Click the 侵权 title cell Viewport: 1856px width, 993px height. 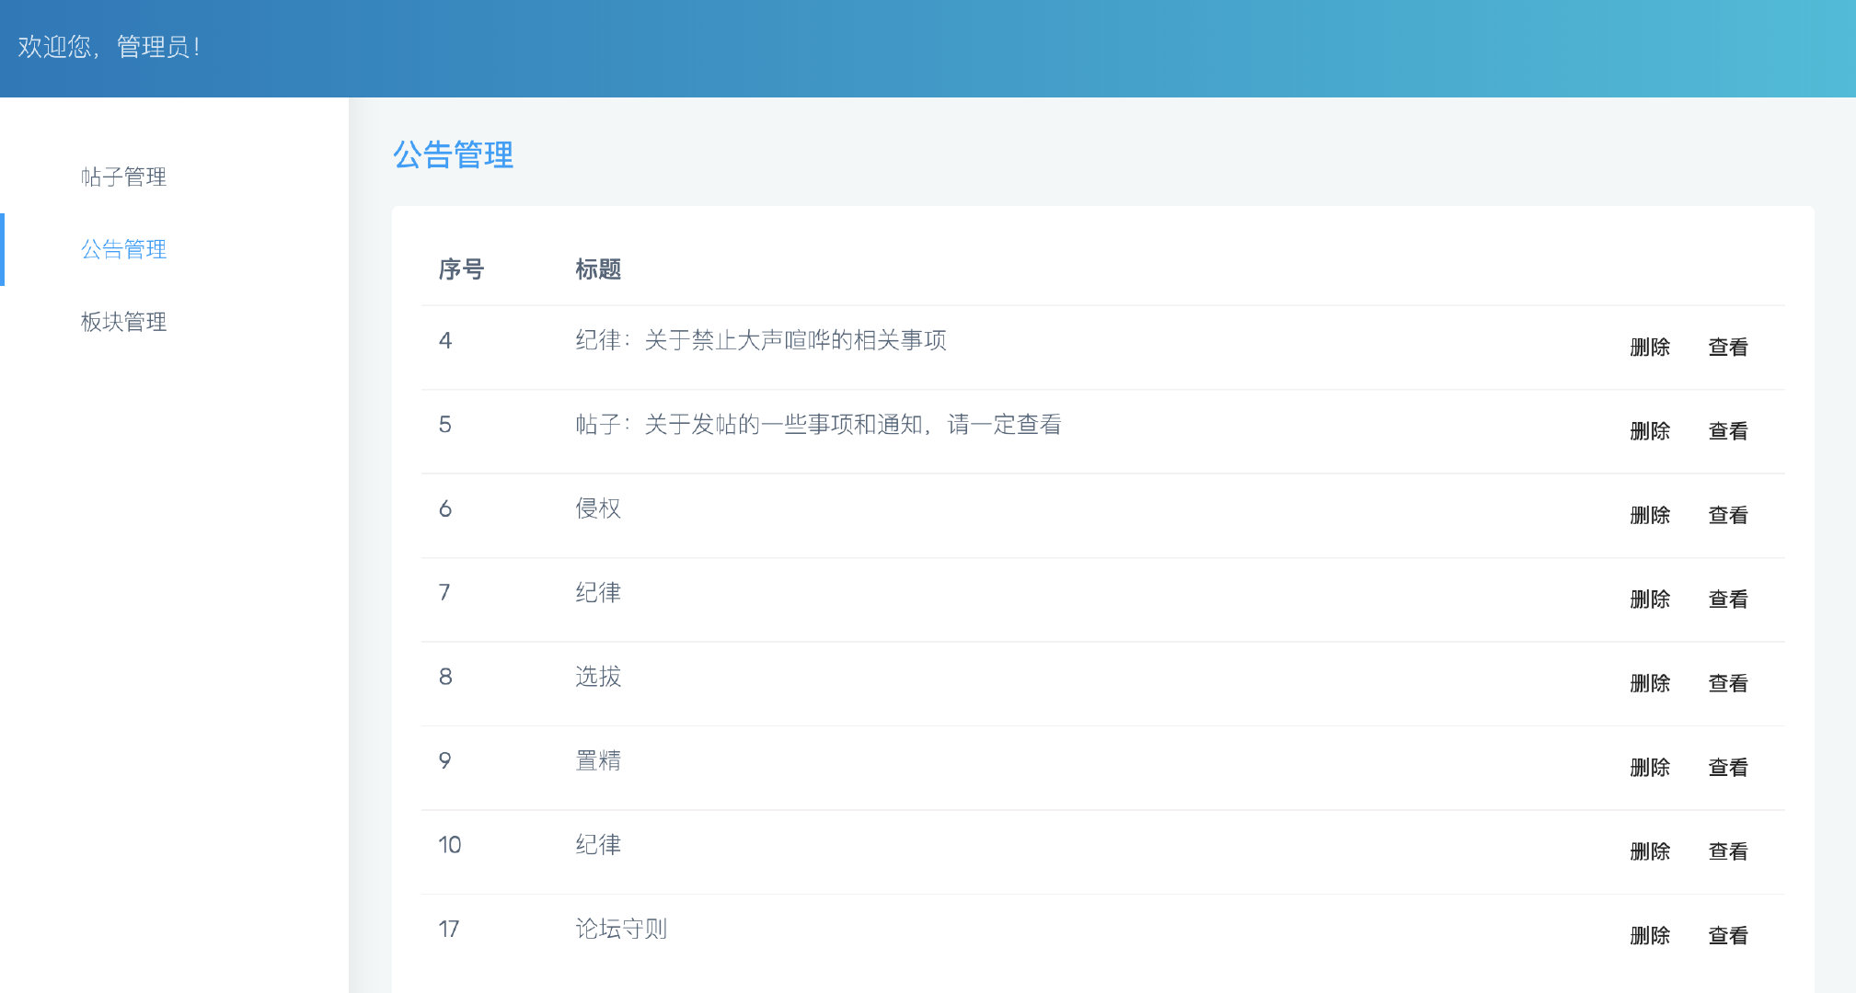[x=598, y=508]
